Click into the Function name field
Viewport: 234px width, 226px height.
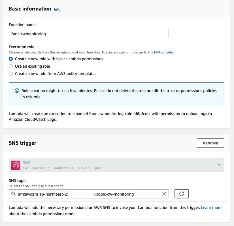[89, 34]
